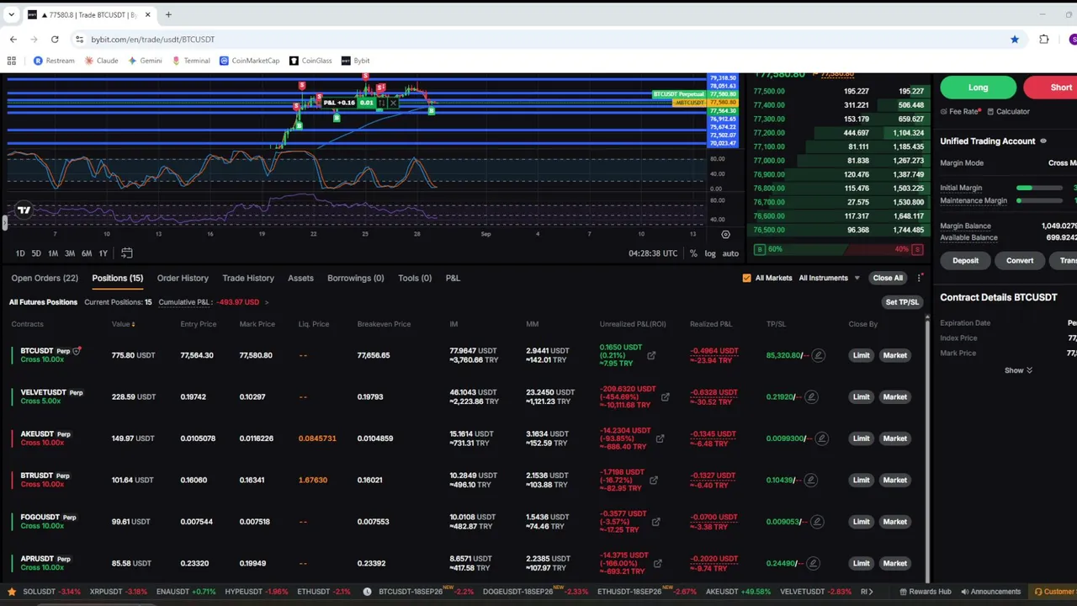Toggle log scale on the chart
This screenshot has width=1077, height=606.
click(x=710, y=253)
